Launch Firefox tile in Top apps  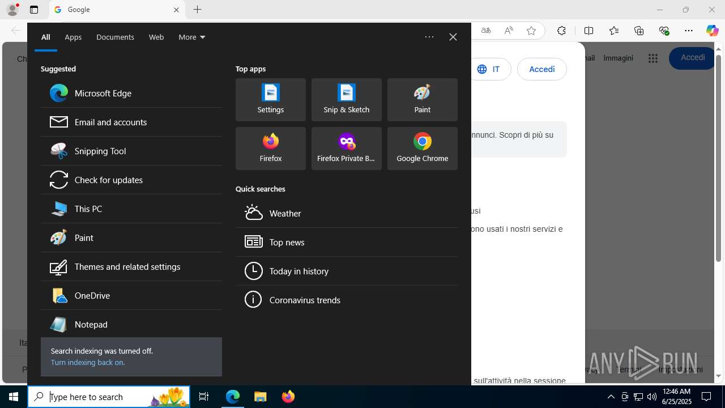271,148
